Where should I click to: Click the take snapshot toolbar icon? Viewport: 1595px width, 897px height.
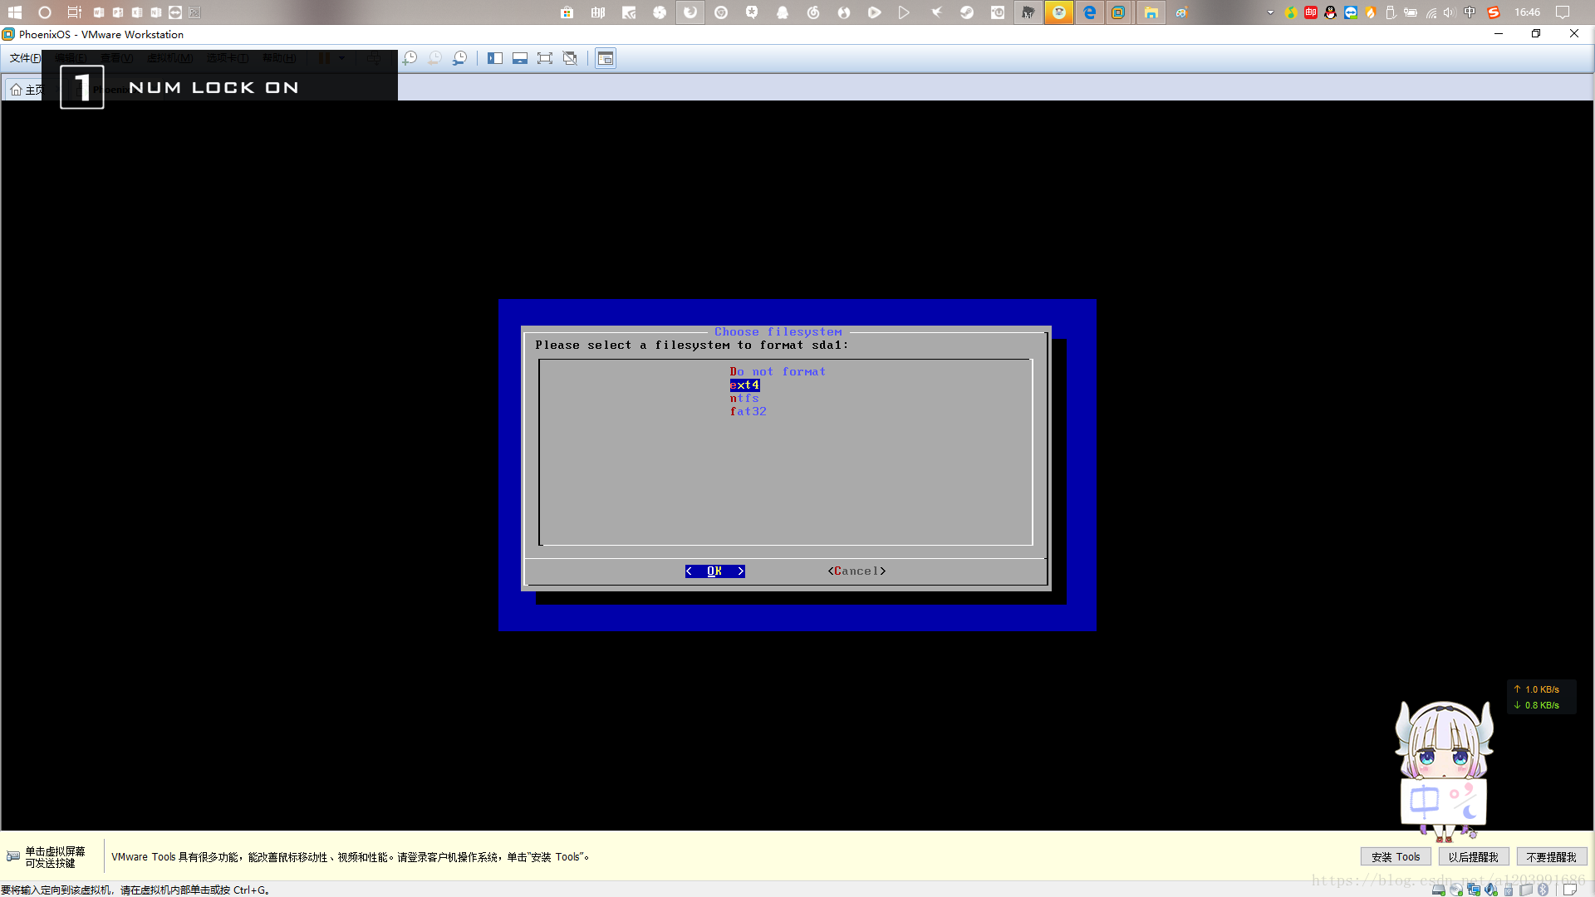410,58
